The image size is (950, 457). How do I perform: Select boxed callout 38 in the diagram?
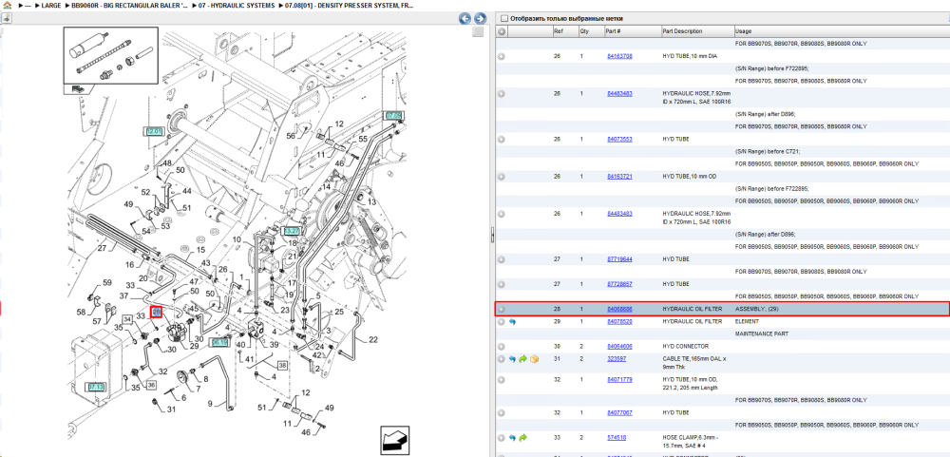tap(282, 365)
